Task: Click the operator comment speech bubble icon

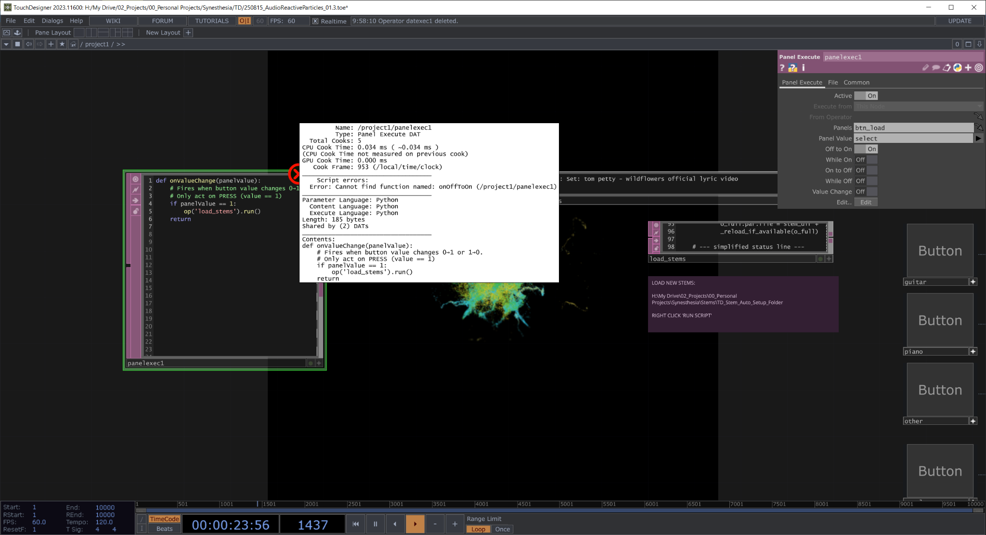Action: (936, 68)
